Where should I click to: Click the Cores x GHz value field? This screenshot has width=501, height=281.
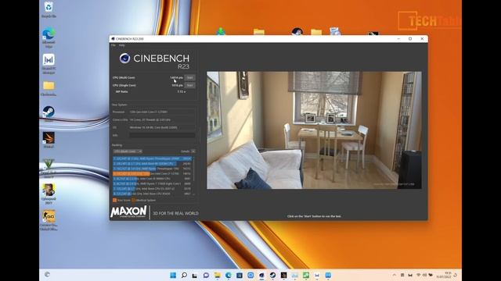(x=162, y=119)
